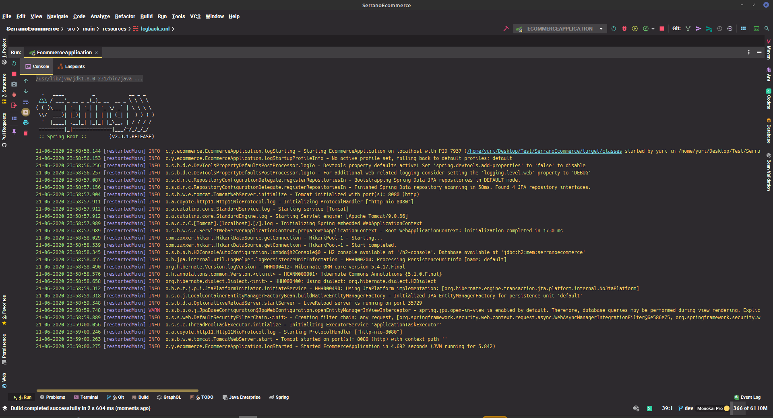
Task: Clear console with the trash icon
Action: pyautogui.click(x=26, y=133)
